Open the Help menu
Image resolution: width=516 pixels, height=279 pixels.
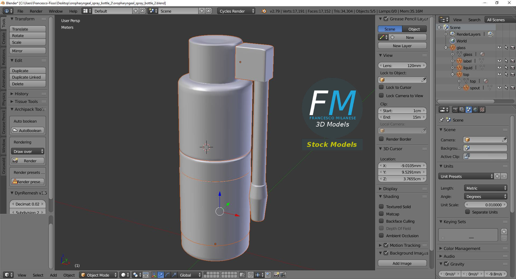tap(73, 11)
